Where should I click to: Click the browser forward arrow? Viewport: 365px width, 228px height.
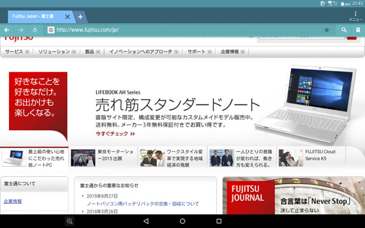click(x=21, y=30)
